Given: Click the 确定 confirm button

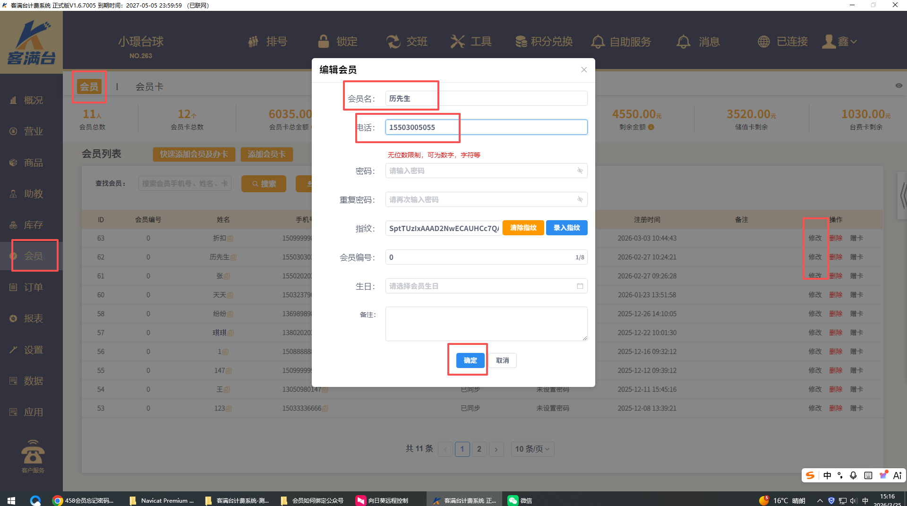Looking at the screenshot, I should click(x=470, y=360).
